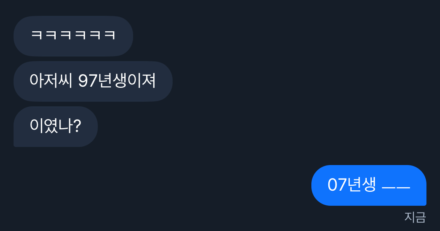
Task: Click the number 97 in the received message
Action: coord(88,81)
